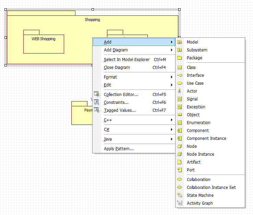Screen dimensions: 253x215
Task: Click the Enumeration icon
Action: (180, 123)
